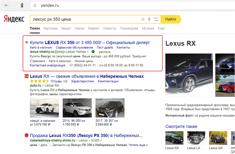This screenshot has height=154, width=235.
Task: Open the Тест-драйв ad link
Action: click(x=105, y=48)
